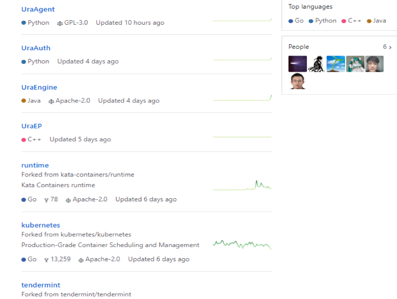Viewport: 397px width, 299px height.
Task: Click the fork icon beside 78 on runtime
Action: click(46, 199)
